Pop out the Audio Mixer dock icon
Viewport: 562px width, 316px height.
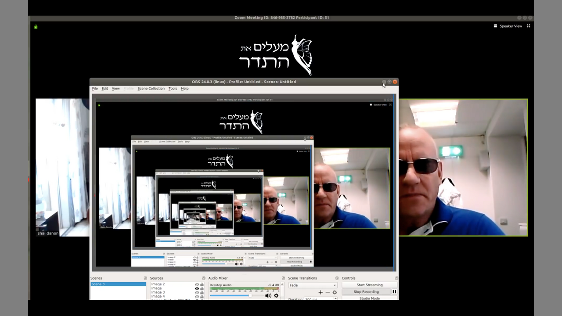coord(283,278)
